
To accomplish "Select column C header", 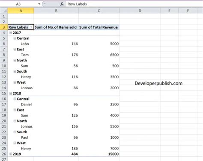I will click(99, 11).
